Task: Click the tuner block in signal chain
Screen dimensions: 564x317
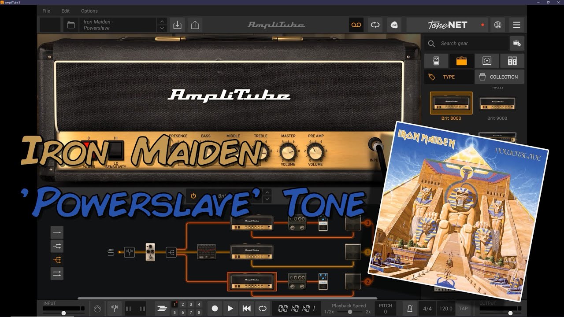Action: coord(129,252)
